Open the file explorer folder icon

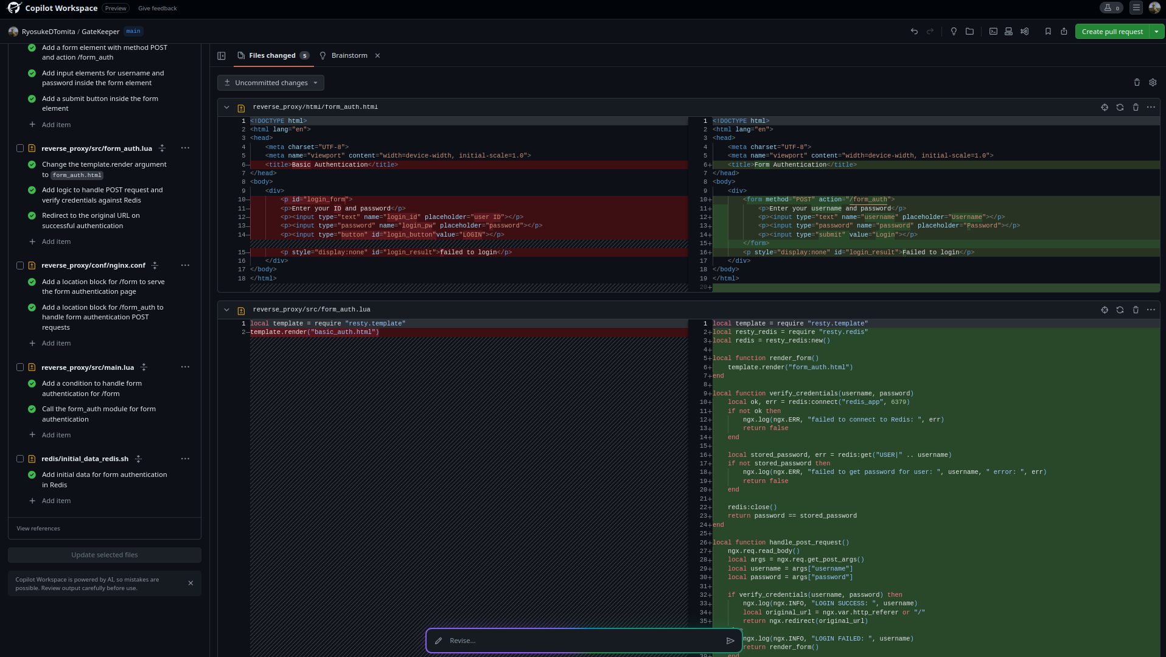[969, 32]
